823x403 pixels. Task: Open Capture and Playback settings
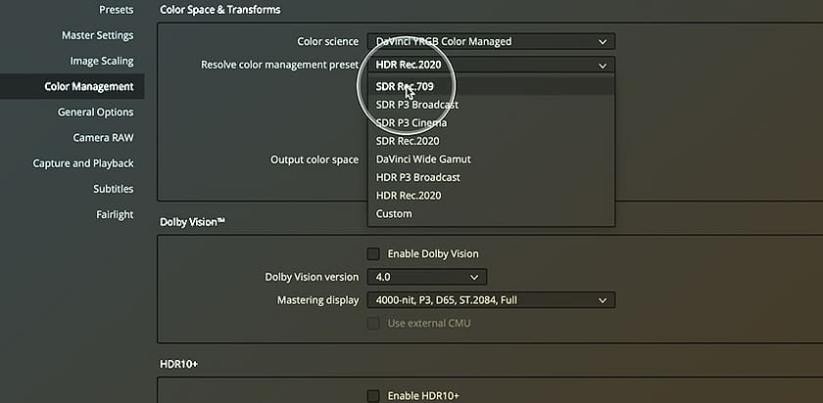click(83, 163)
